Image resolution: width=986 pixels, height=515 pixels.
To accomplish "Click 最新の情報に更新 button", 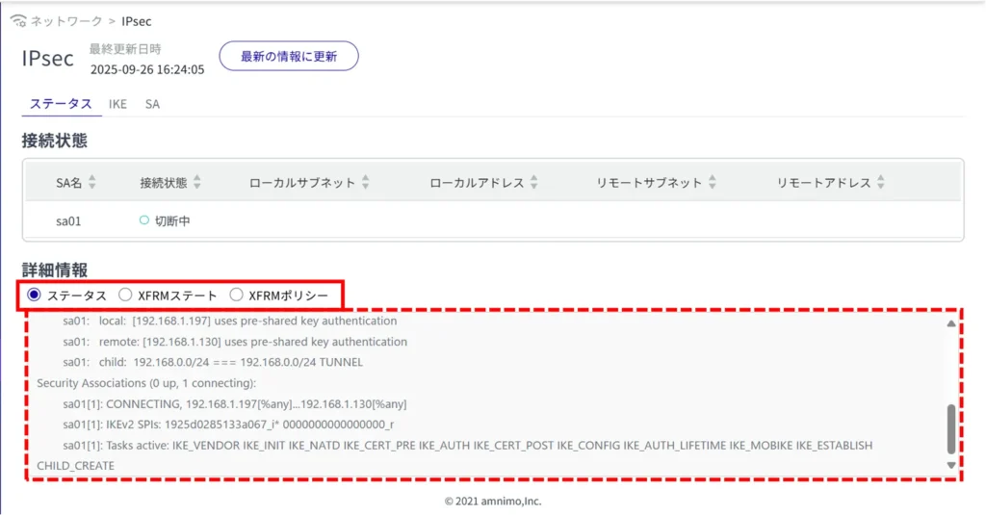I will 289,56.
